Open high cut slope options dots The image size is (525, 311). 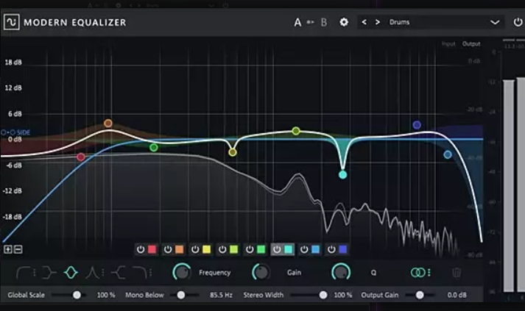point(151,273)
